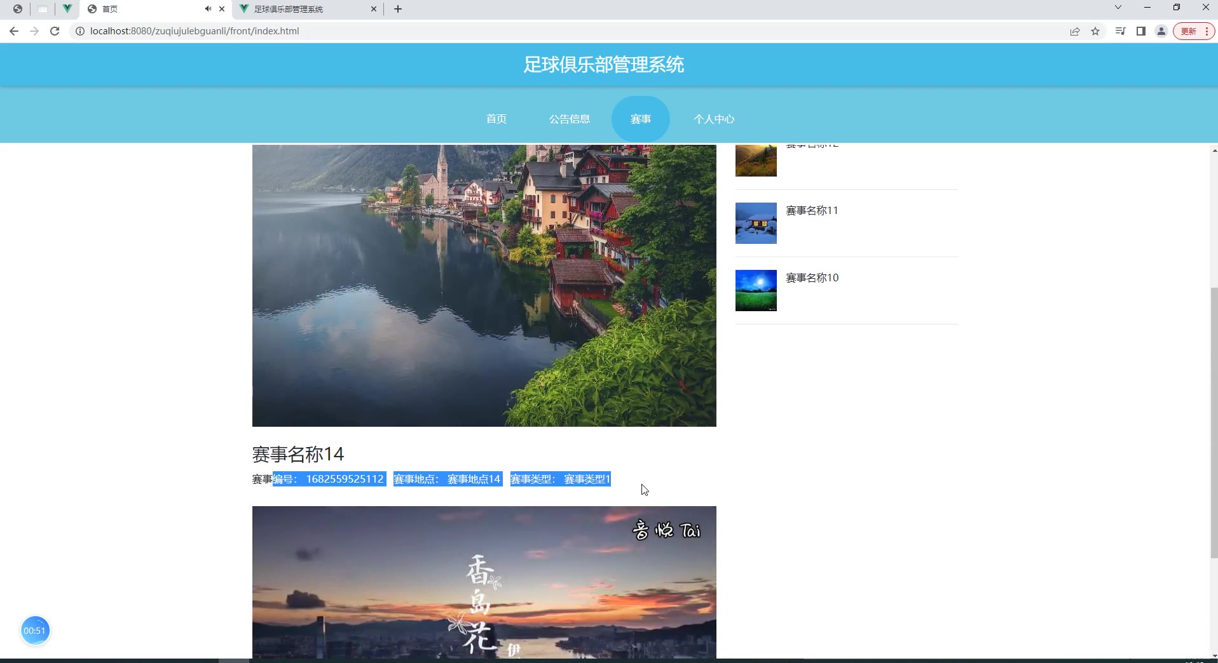Bookmark this page with the star icon
Screen dimensions: 1218x663
tap(1095, 31)
